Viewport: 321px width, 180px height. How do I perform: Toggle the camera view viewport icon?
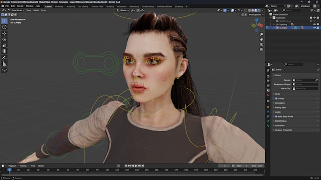262,45
